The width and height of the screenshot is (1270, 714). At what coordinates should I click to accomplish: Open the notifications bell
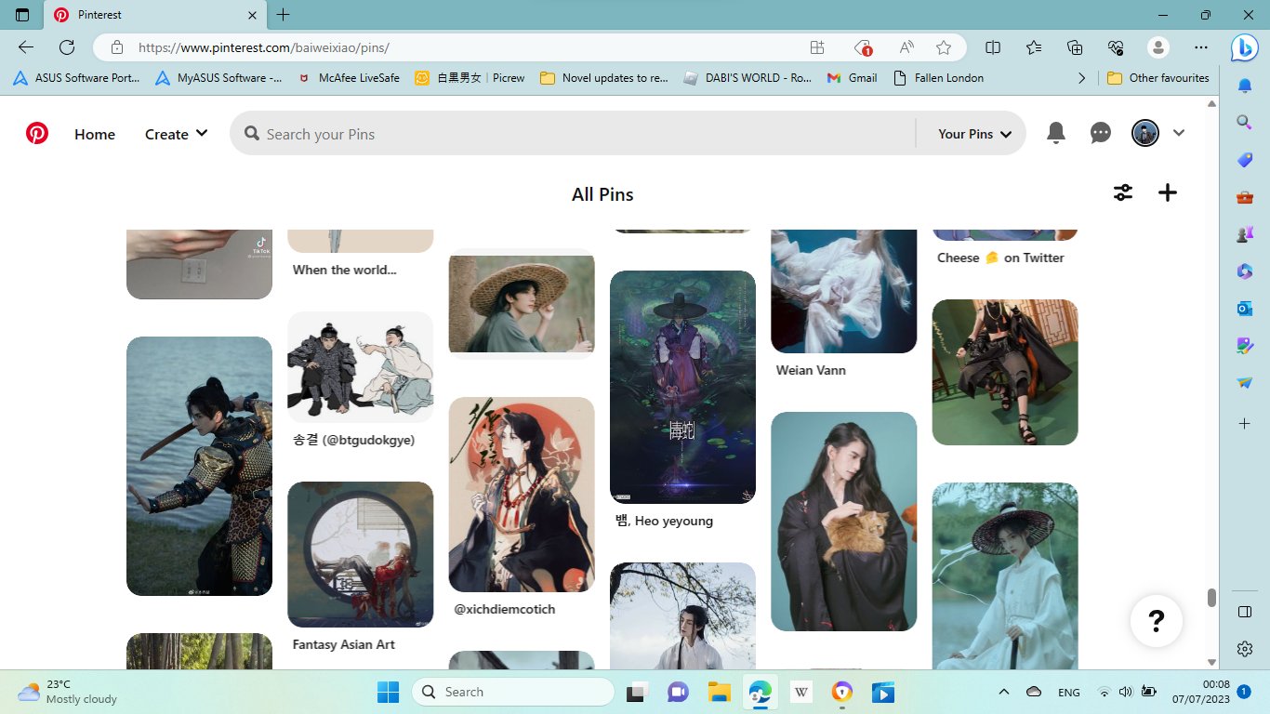pos(1056,133)
